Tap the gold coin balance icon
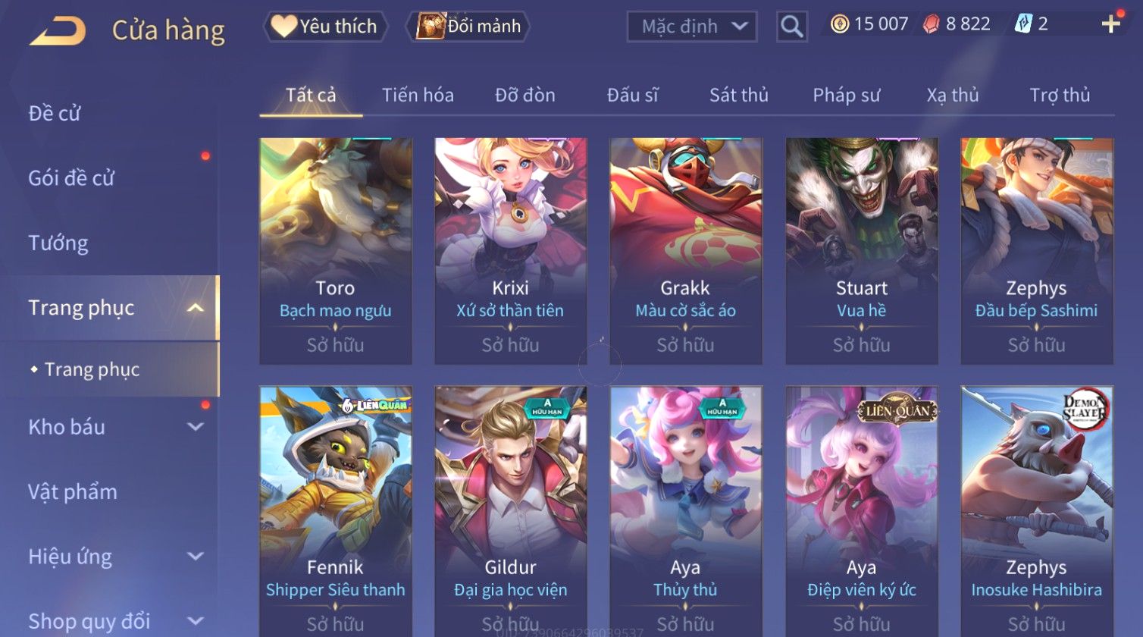Image resolution: width=1143 pixels, height=637 pixels. (x=840, y=24)
